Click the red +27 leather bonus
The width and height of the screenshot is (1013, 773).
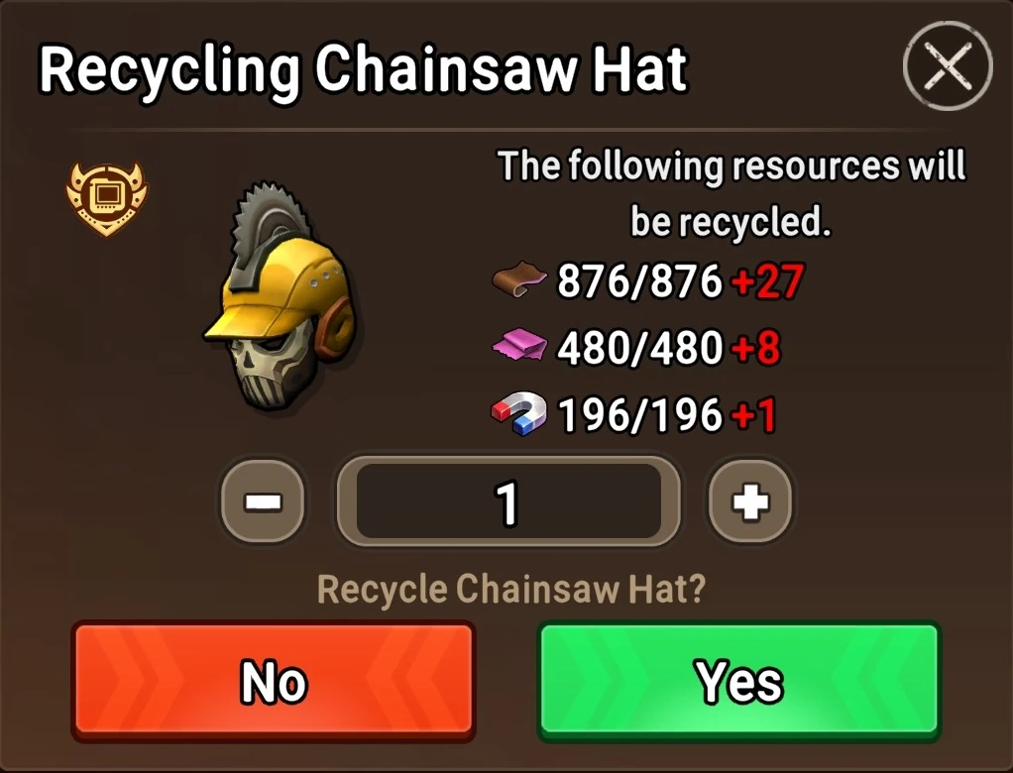click(x=767, y=281)
